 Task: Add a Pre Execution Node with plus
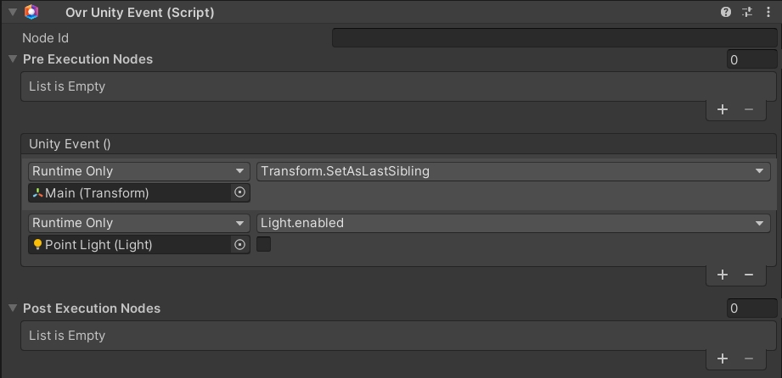723,109
